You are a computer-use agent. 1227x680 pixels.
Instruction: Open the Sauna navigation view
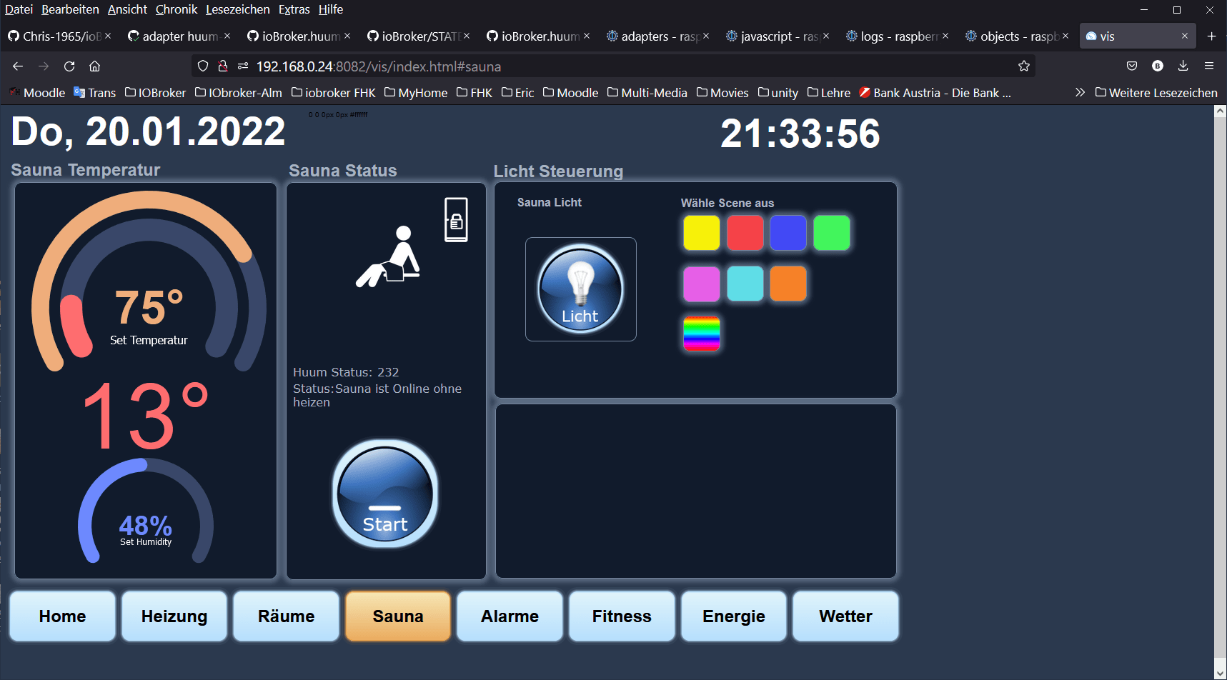click(398, 616)
